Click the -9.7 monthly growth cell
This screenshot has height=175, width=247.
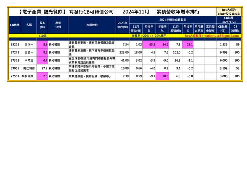(149, 76)
